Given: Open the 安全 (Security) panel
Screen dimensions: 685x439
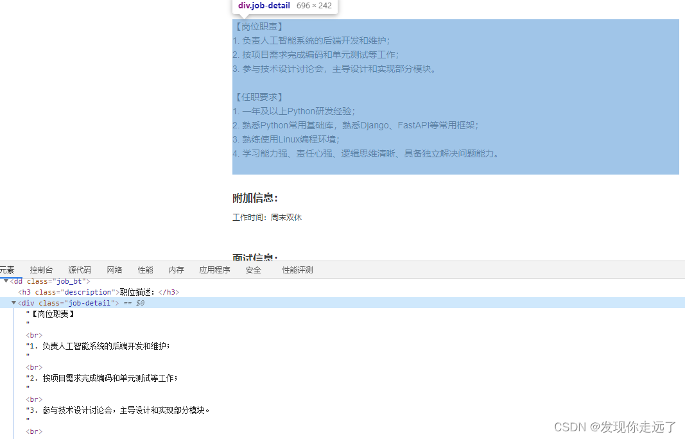Looking at the screenshot, I should coord(253,270).
